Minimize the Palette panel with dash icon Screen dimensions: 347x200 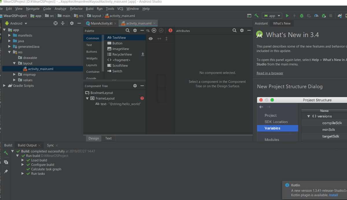142,30
